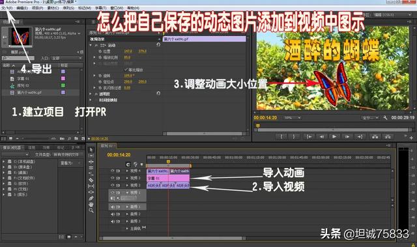Viewport: 417px width, 247px height.
Task: Select the Pen tool
Action: click(91, 198)
